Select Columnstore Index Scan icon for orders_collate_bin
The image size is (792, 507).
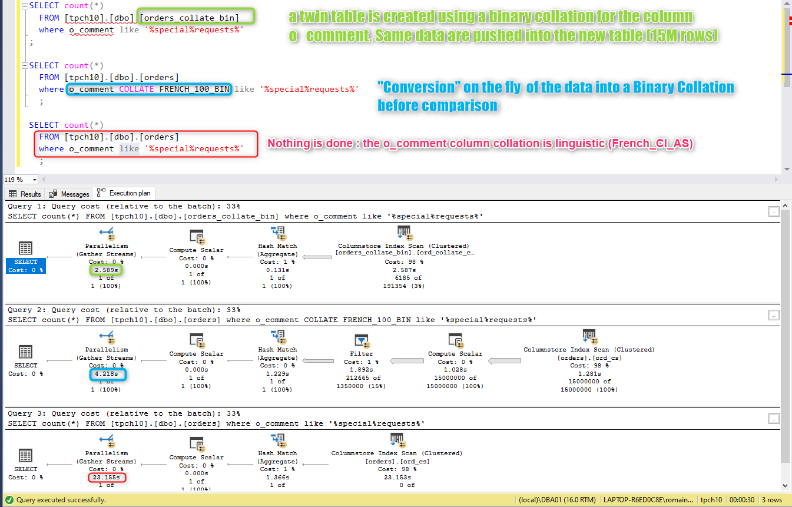(404, 233)
